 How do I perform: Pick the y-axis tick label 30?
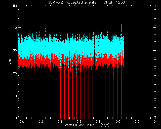tap(15, 51)
